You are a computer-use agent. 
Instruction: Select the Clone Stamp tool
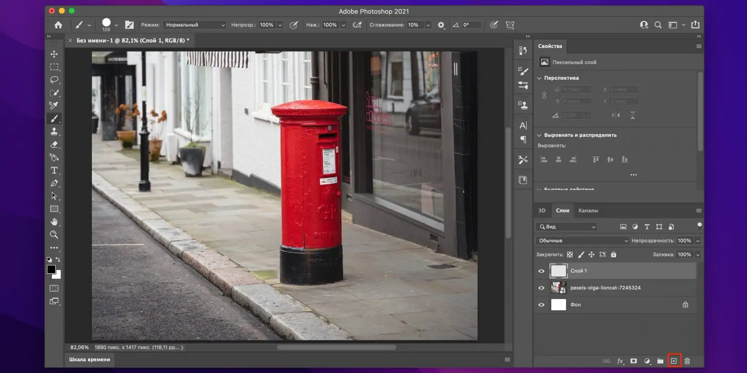pyautogui.click(x=54, y=131)
